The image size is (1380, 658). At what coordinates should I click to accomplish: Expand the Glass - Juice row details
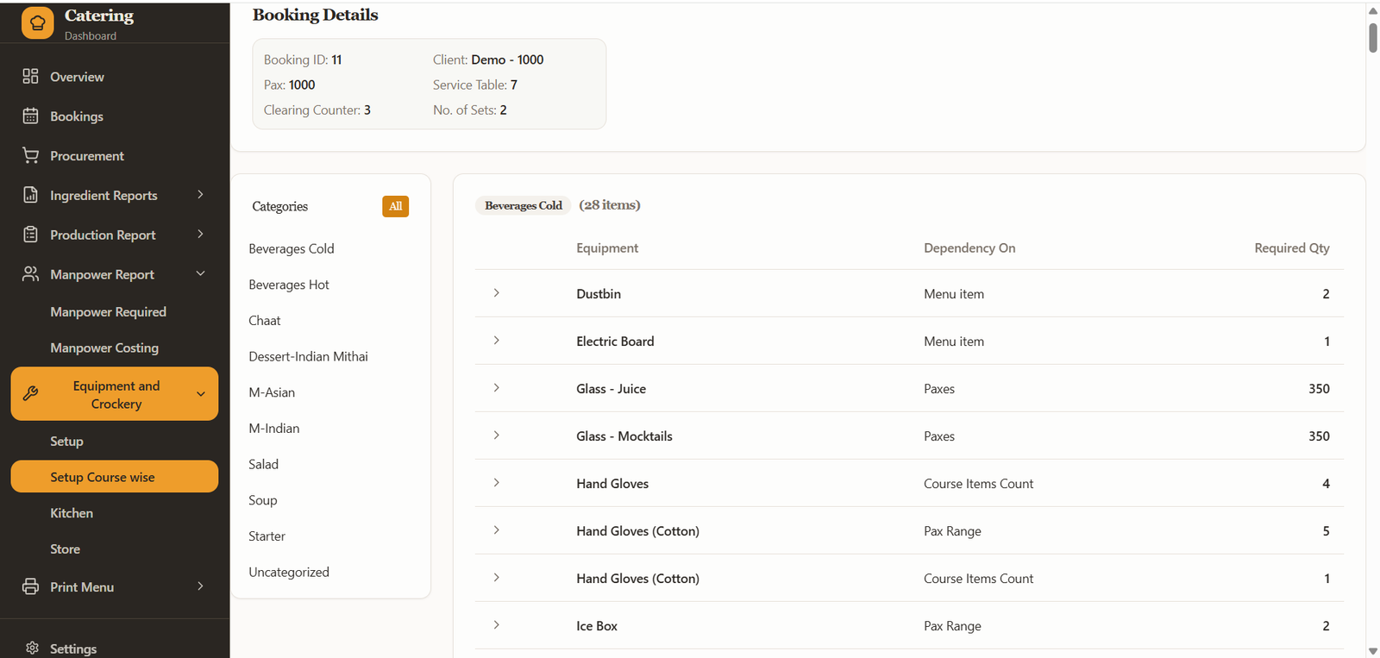click(497, 388)
